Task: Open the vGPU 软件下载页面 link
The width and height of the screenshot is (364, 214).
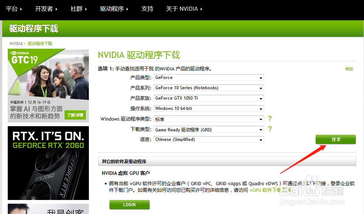Action: (270, 190)
